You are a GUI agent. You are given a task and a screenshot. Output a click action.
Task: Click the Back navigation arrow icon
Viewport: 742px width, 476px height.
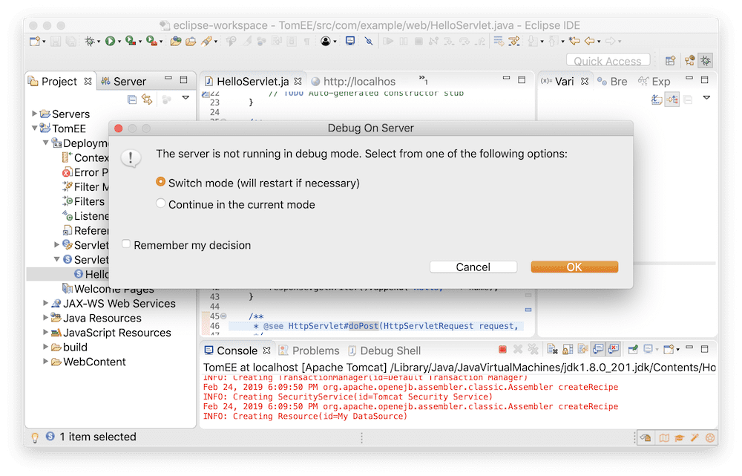click(590, 41)
